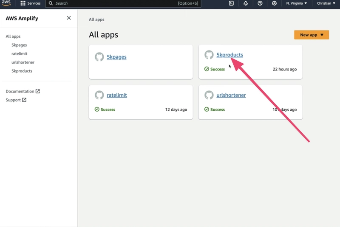340x227 pixels.
Task: Click the All apps breadcrumb
Action: pyautogui.click(x=96, y=20)
